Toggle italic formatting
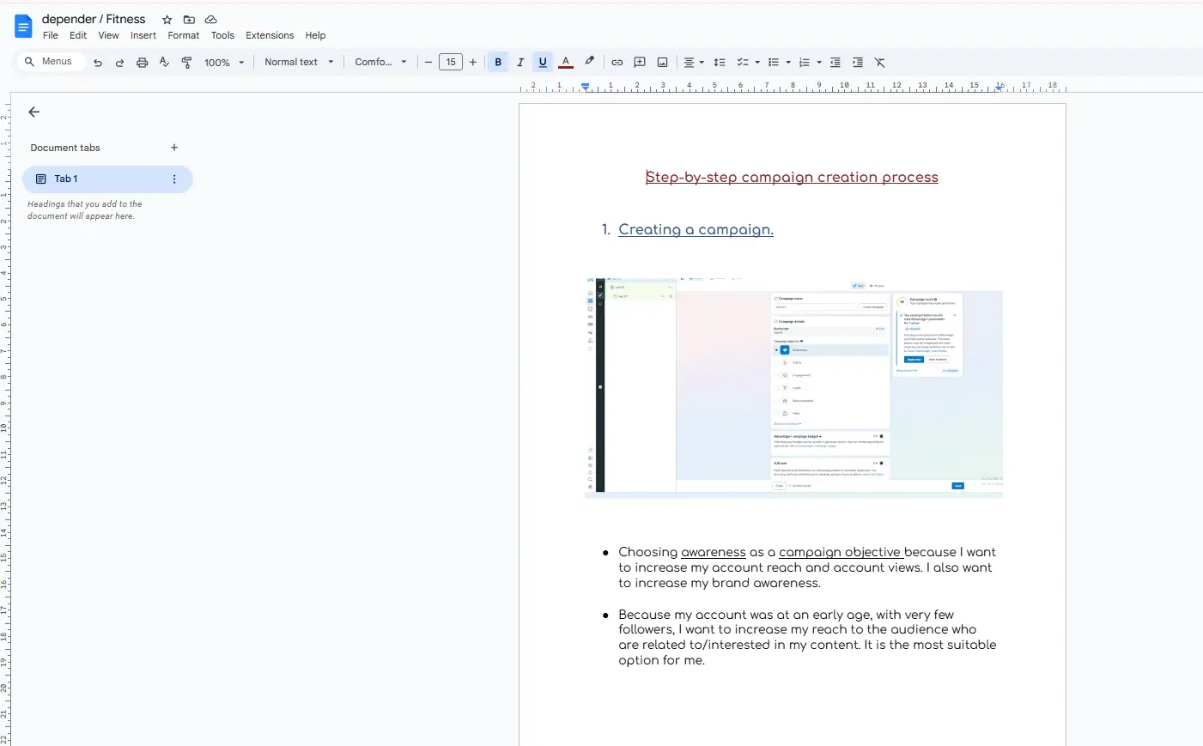 pos(520,63)
